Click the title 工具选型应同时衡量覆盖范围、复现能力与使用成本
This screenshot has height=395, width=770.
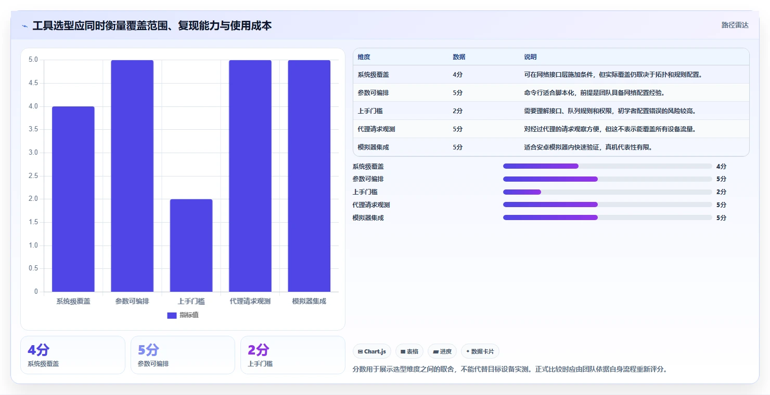(152, 25)
